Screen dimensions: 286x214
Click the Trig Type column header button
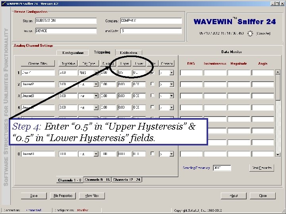pyautogui.click(x=89, y=63)
